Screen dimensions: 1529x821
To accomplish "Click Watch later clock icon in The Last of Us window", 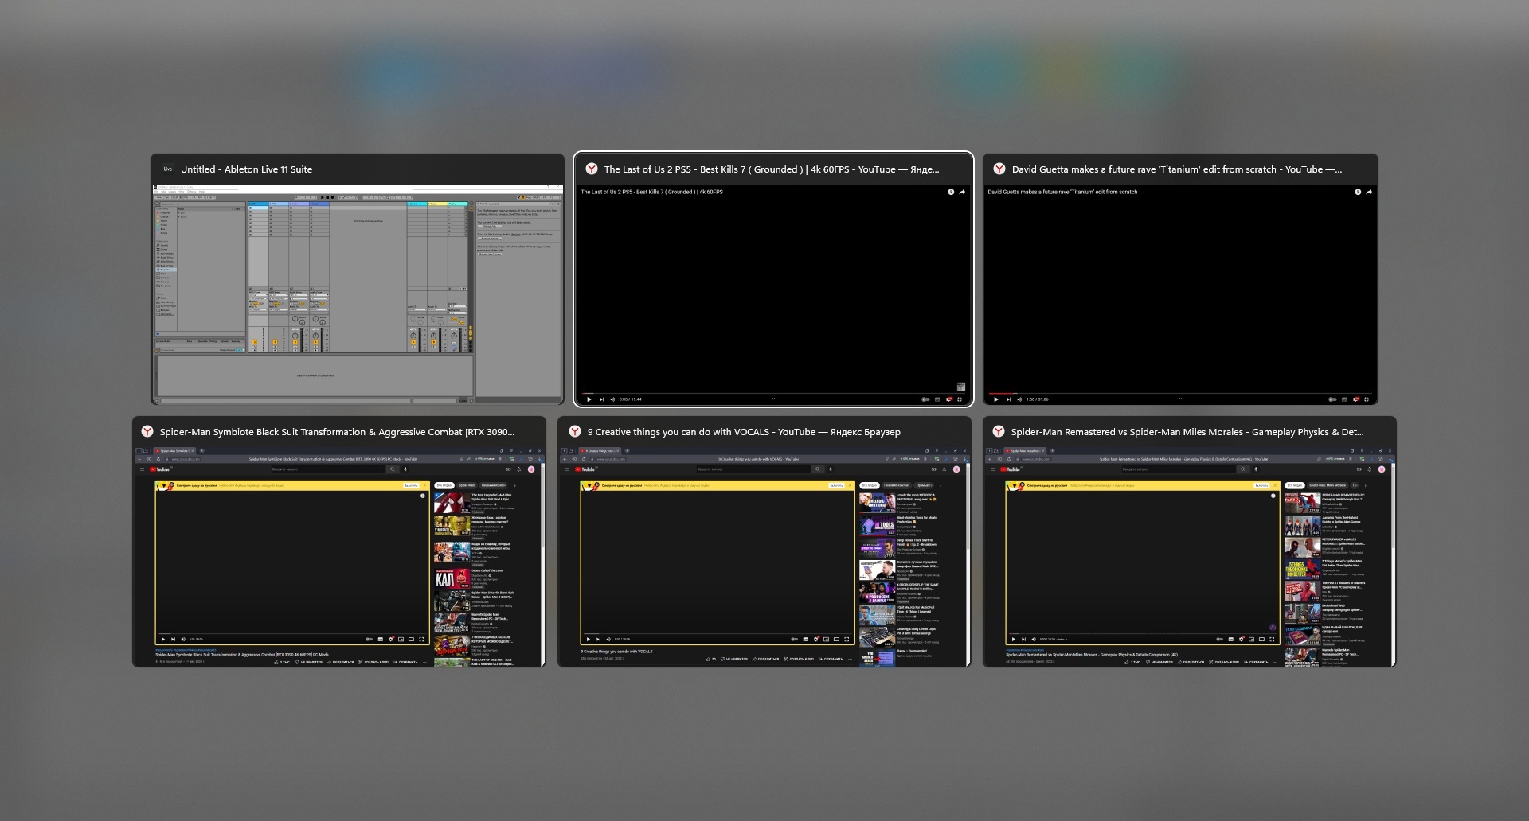I will (950, 192).
